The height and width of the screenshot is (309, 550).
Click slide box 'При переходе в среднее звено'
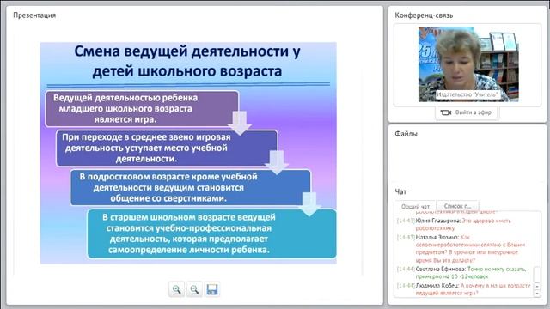[167, 148]
